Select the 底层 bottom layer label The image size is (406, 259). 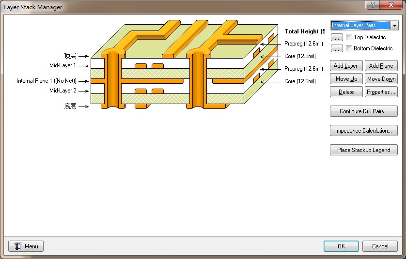[x=70, y=106]
